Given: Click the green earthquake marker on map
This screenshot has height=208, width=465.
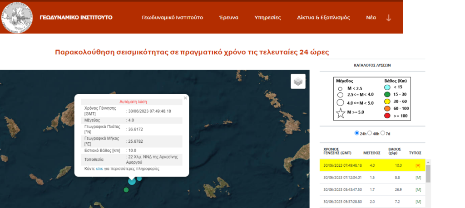Looking at the screenshot, I should pos(126,189).
